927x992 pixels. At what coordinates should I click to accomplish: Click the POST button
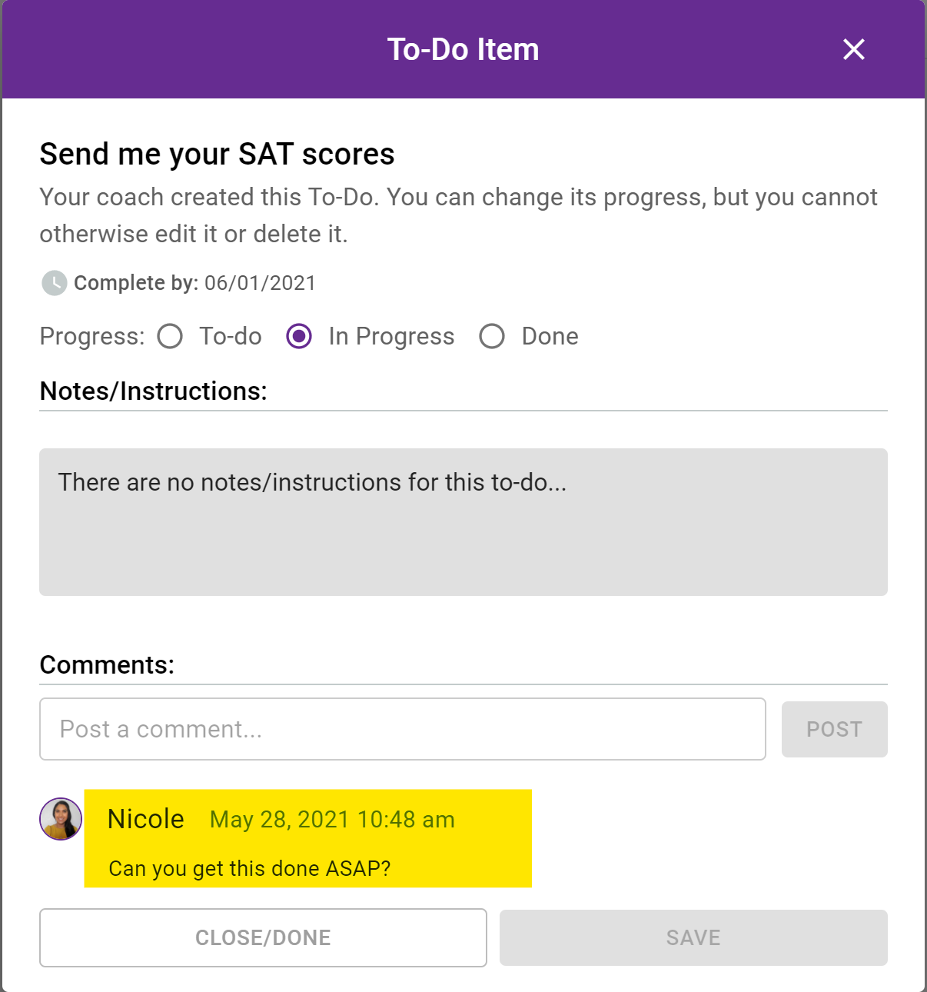[x=835, y=729]
